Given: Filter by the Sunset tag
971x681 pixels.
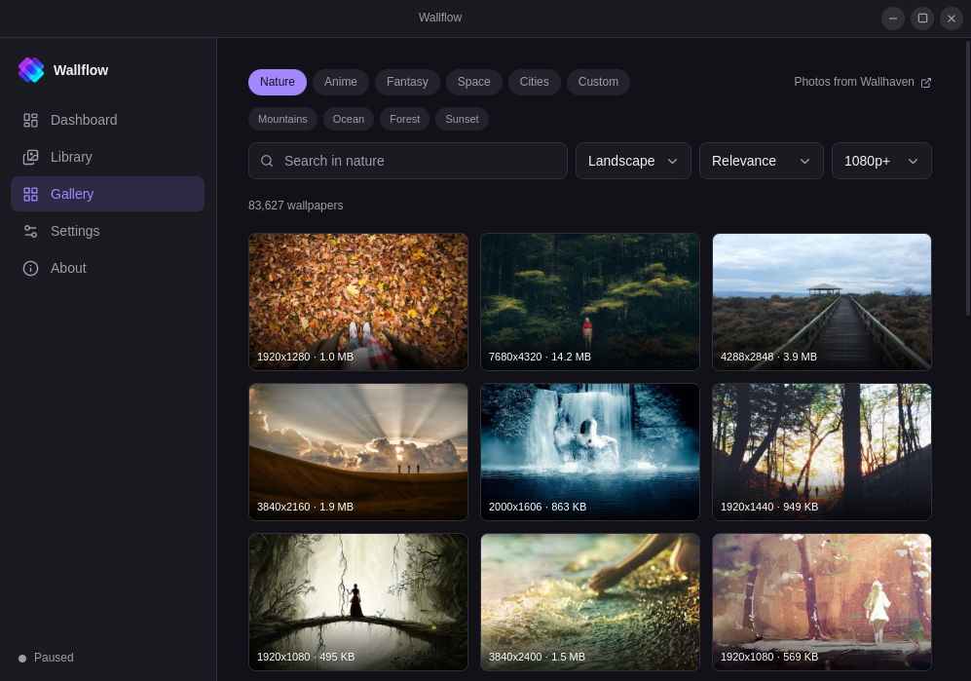Looking at the screenshot, I should 462,119.
